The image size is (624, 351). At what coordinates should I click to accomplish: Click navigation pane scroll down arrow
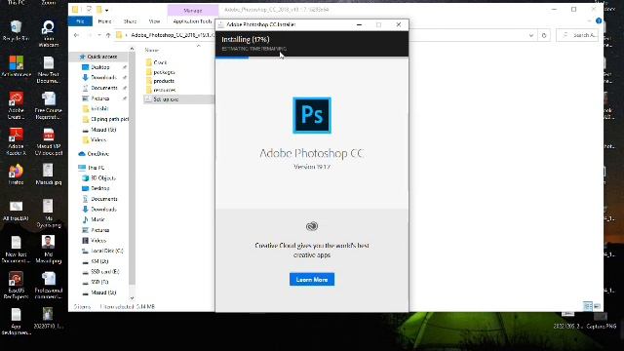click(133, 297)
